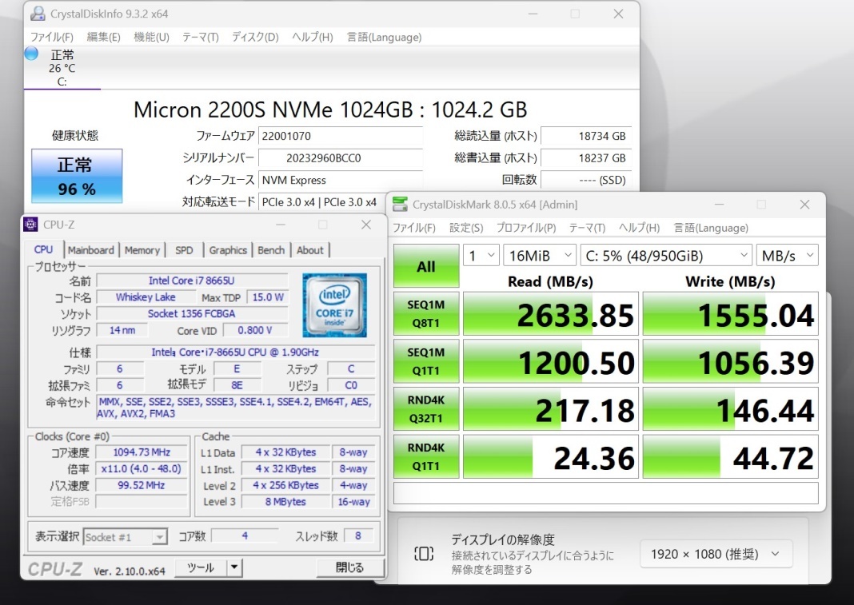Expand the test count dropdown showing 1
Image resolution: width=854 pixels, height=605 pixels.
click(481, 256)
